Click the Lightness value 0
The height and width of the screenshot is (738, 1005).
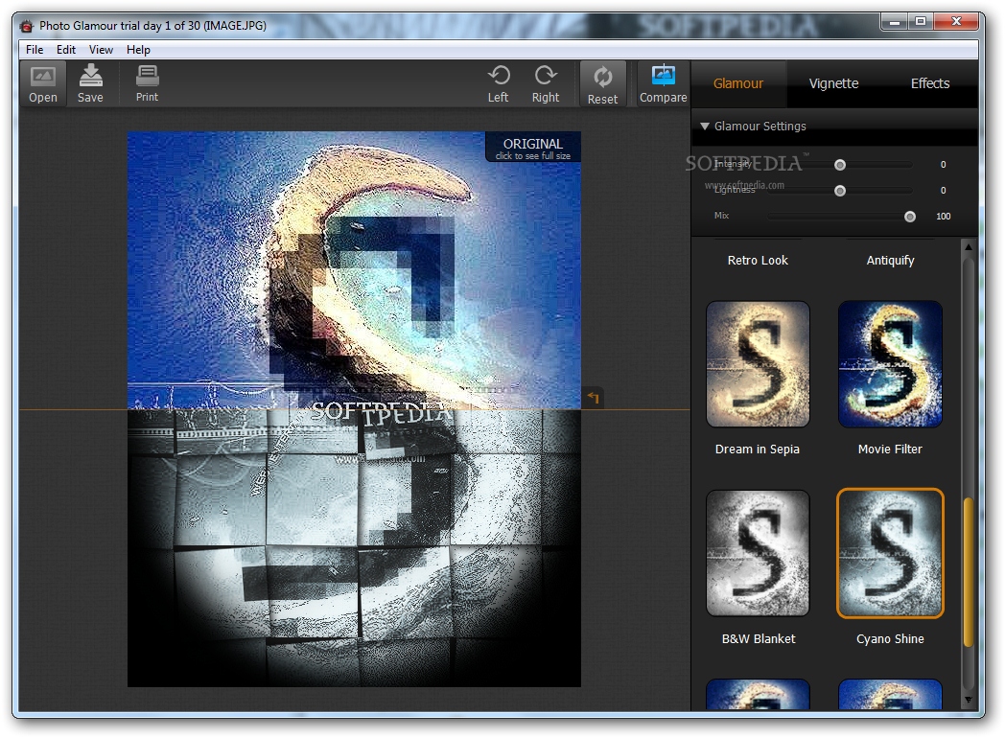pos(943,191)
